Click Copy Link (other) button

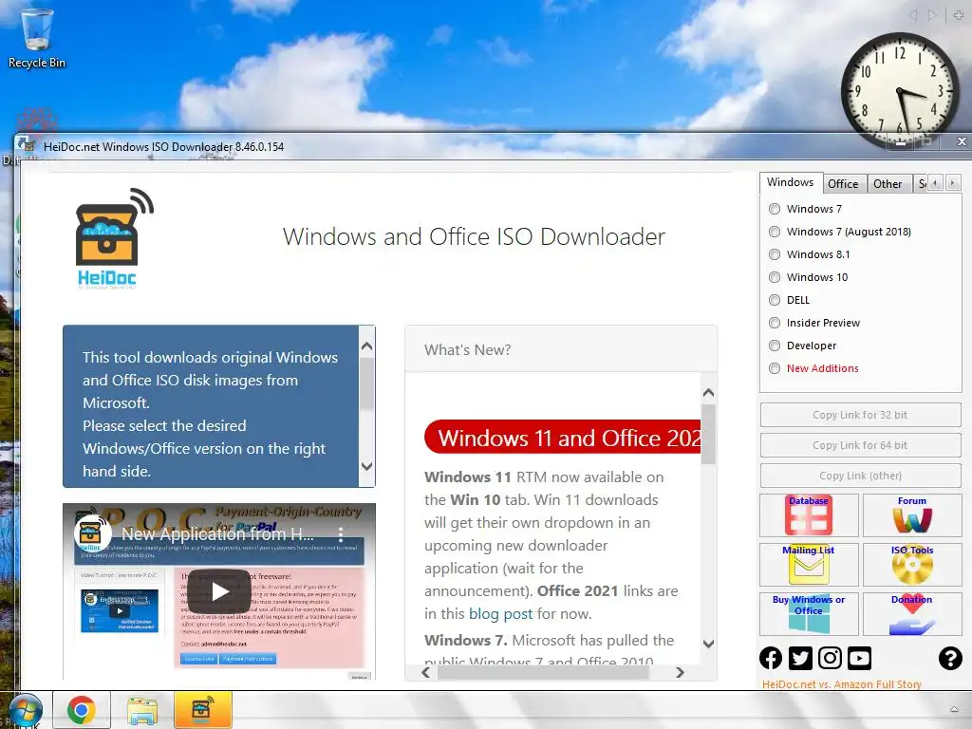[x=860, y=476]
